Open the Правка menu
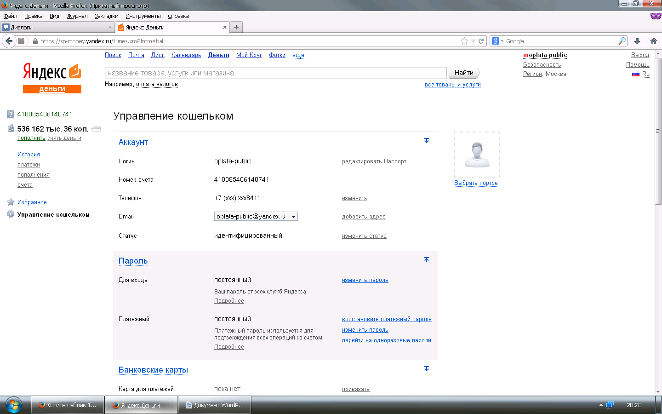The height and width of the screenshot is (414, 662). click(x=34, y=16)
